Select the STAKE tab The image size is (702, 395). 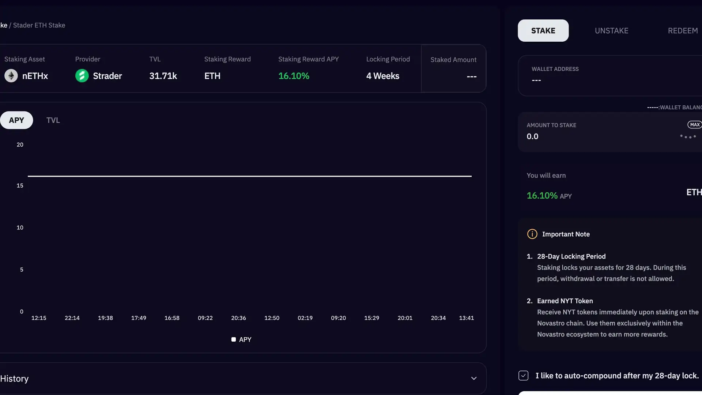[543, 31]
